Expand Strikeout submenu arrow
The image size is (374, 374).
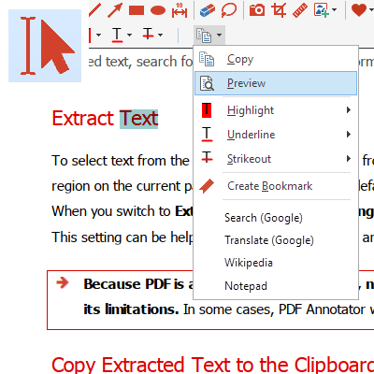pyautogui.click(x=349, y=159)
